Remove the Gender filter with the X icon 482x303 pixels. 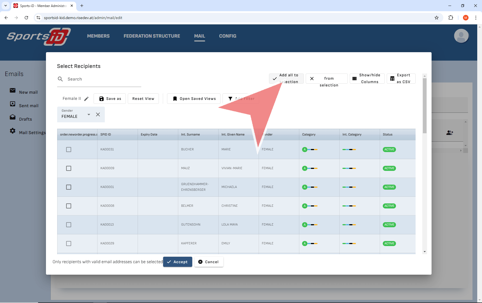98,114
